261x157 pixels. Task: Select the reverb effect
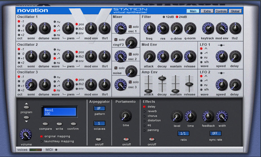coord(144,112)
